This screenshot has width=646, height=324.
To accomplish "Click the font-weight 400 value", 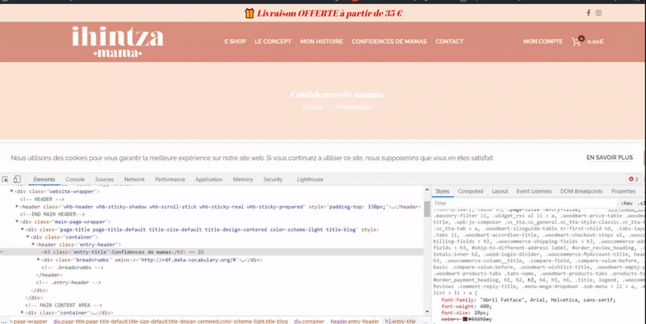I will tap(486, 307).
